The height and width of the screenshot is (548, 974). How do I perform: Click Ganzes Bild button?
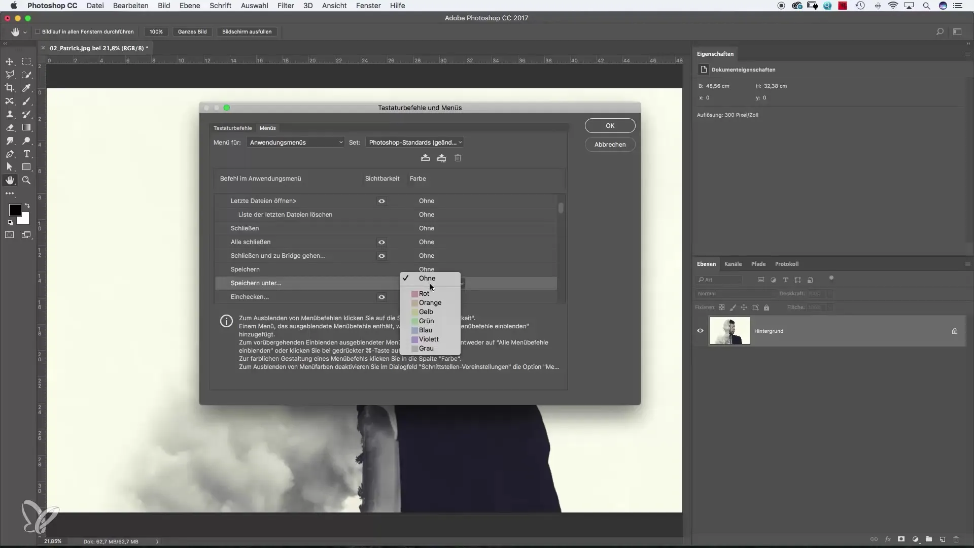192,31
